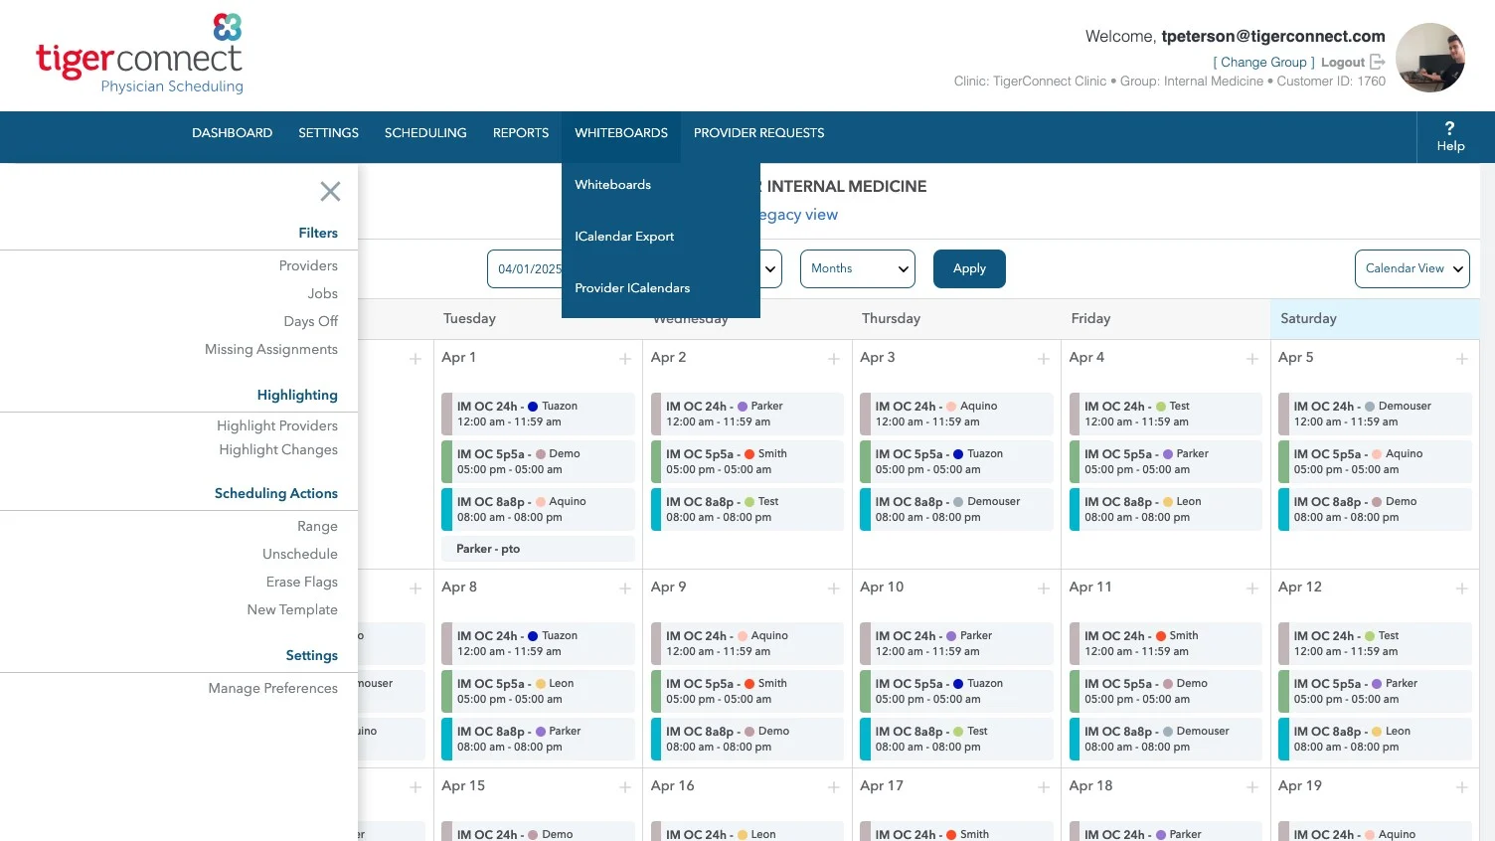Click the start date field 04/01/2025

coord(525,268)
